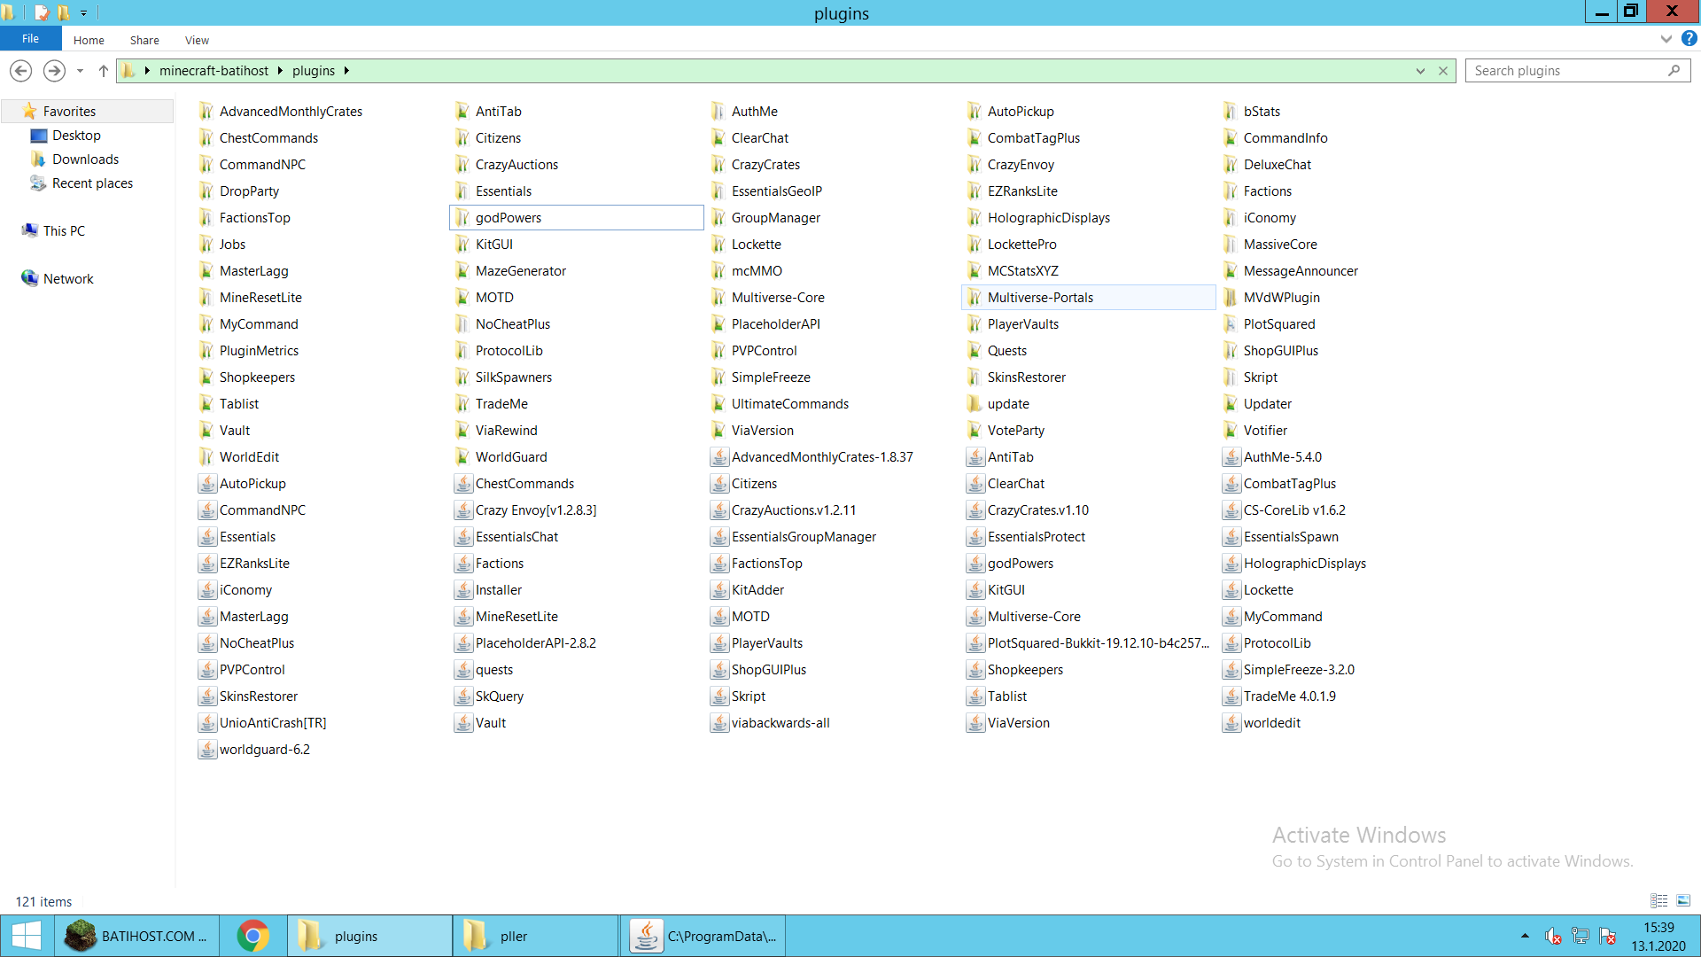Open the Share ribbon tab
The width and height of the screenshot is (1701, 957).
click(x=144, y=40)
